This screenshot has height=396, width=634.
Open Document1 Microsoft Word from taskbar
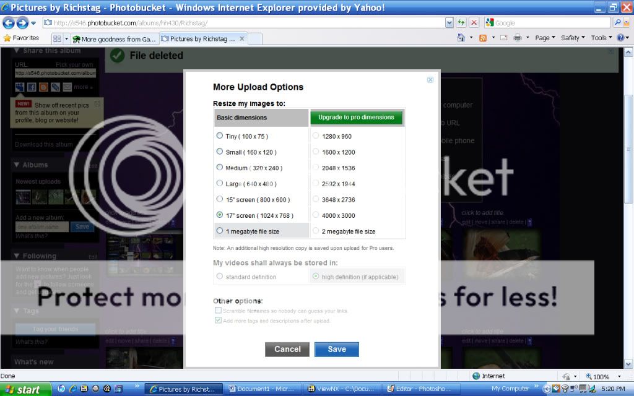(x=263, y=389)
